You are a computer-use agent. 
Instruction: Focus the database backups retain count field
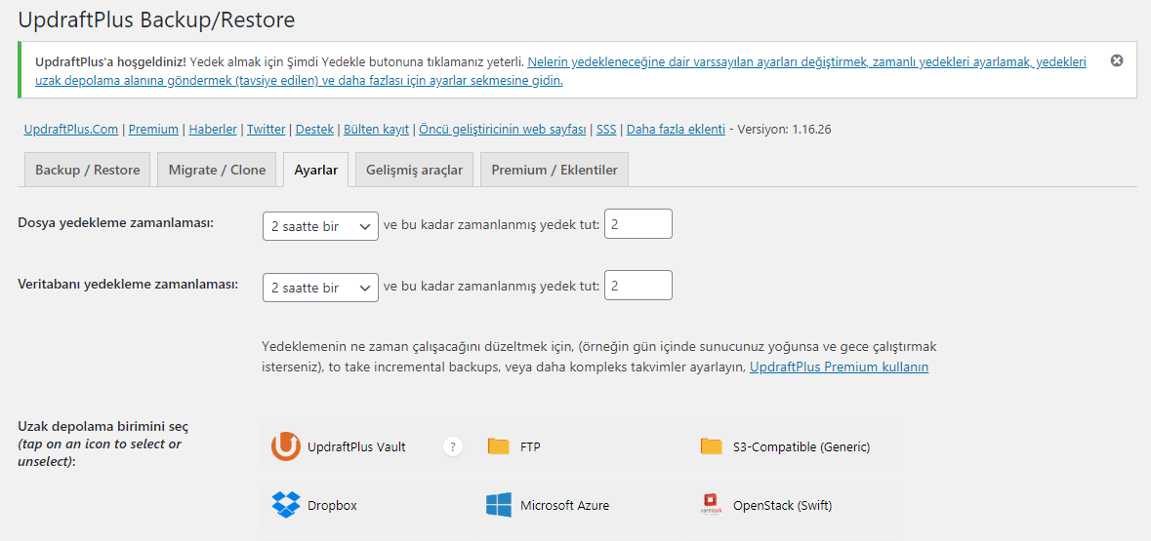tap(637, 286)
